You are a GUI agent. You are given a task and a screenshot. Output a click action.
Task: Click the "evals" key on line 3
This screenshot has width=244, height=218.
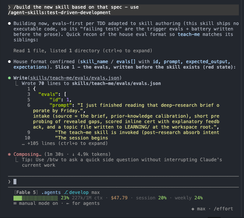pos(48,94)
